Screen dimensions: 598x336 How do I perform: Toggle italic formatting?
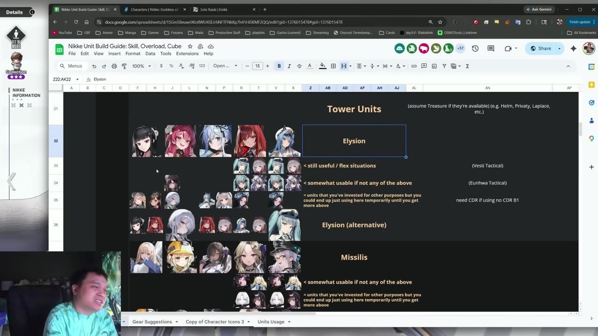pyautogui.click(x=289, y=66)
